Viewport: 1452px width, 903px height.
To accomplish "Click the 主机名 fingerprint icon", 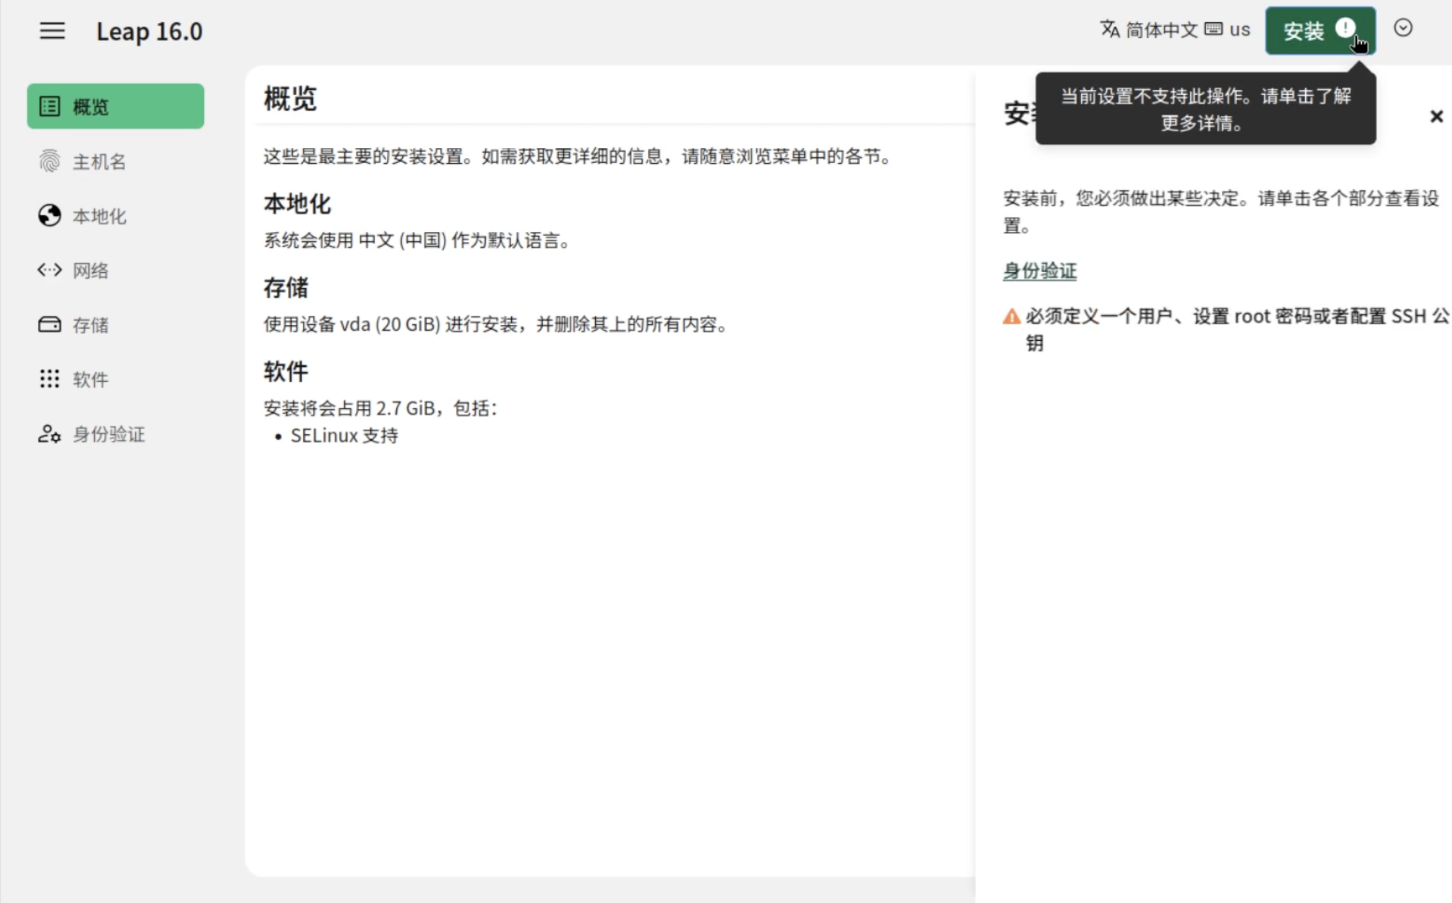I will pyautogui.click(x=50, y=161).
